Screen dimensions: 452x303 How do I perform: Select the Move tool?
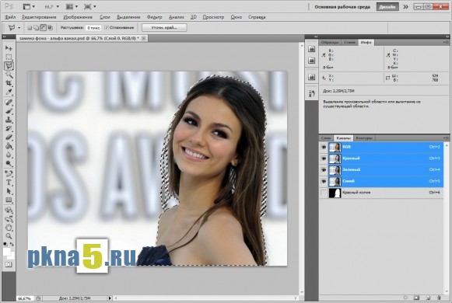click(9, 48)
